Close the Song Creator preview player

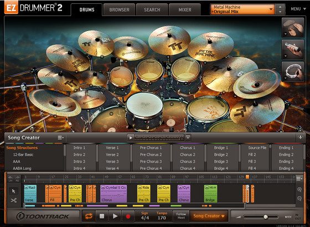tap(188, 138)
